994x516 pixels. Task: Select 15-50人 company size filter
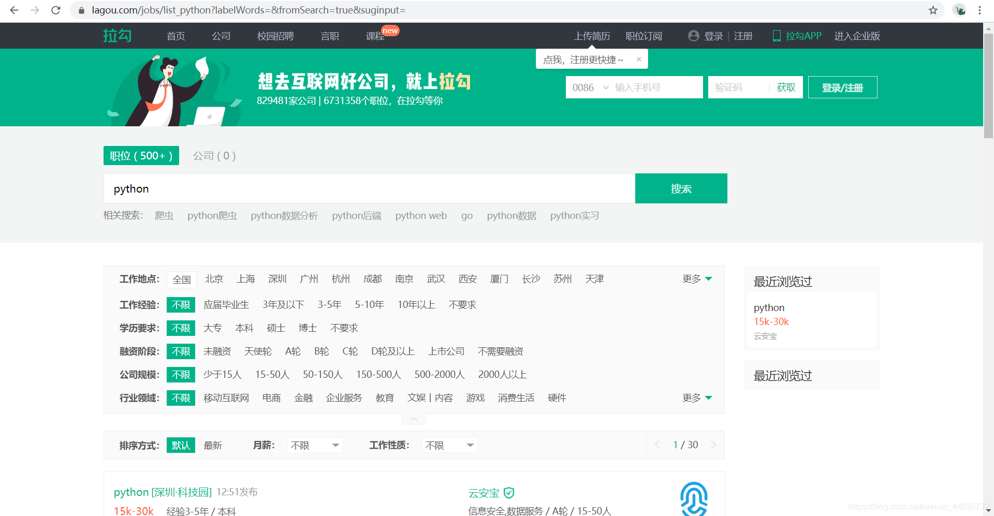tap(272, 375)
